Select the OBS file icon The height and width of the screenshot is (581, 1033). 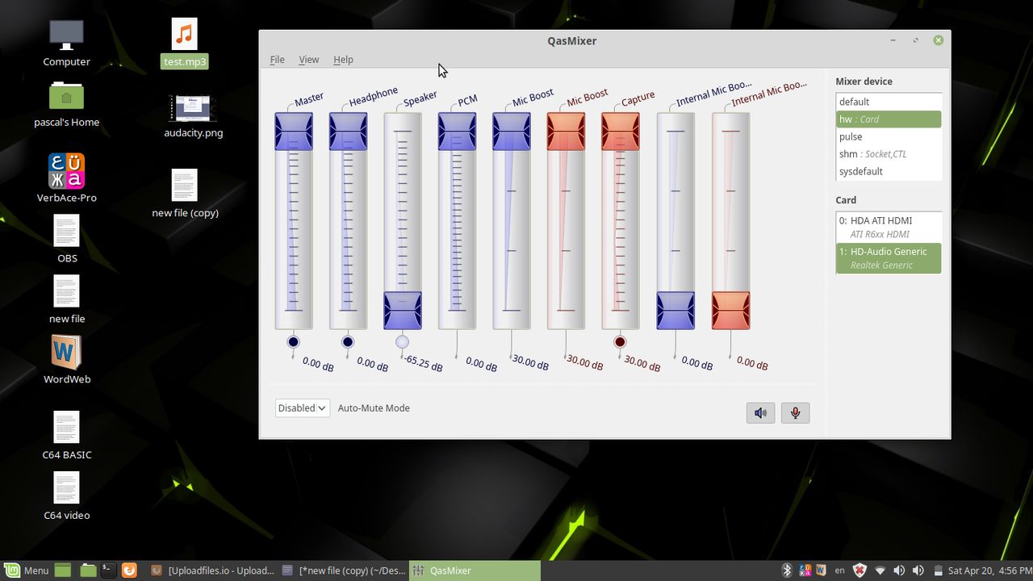(x=67, y=239)
